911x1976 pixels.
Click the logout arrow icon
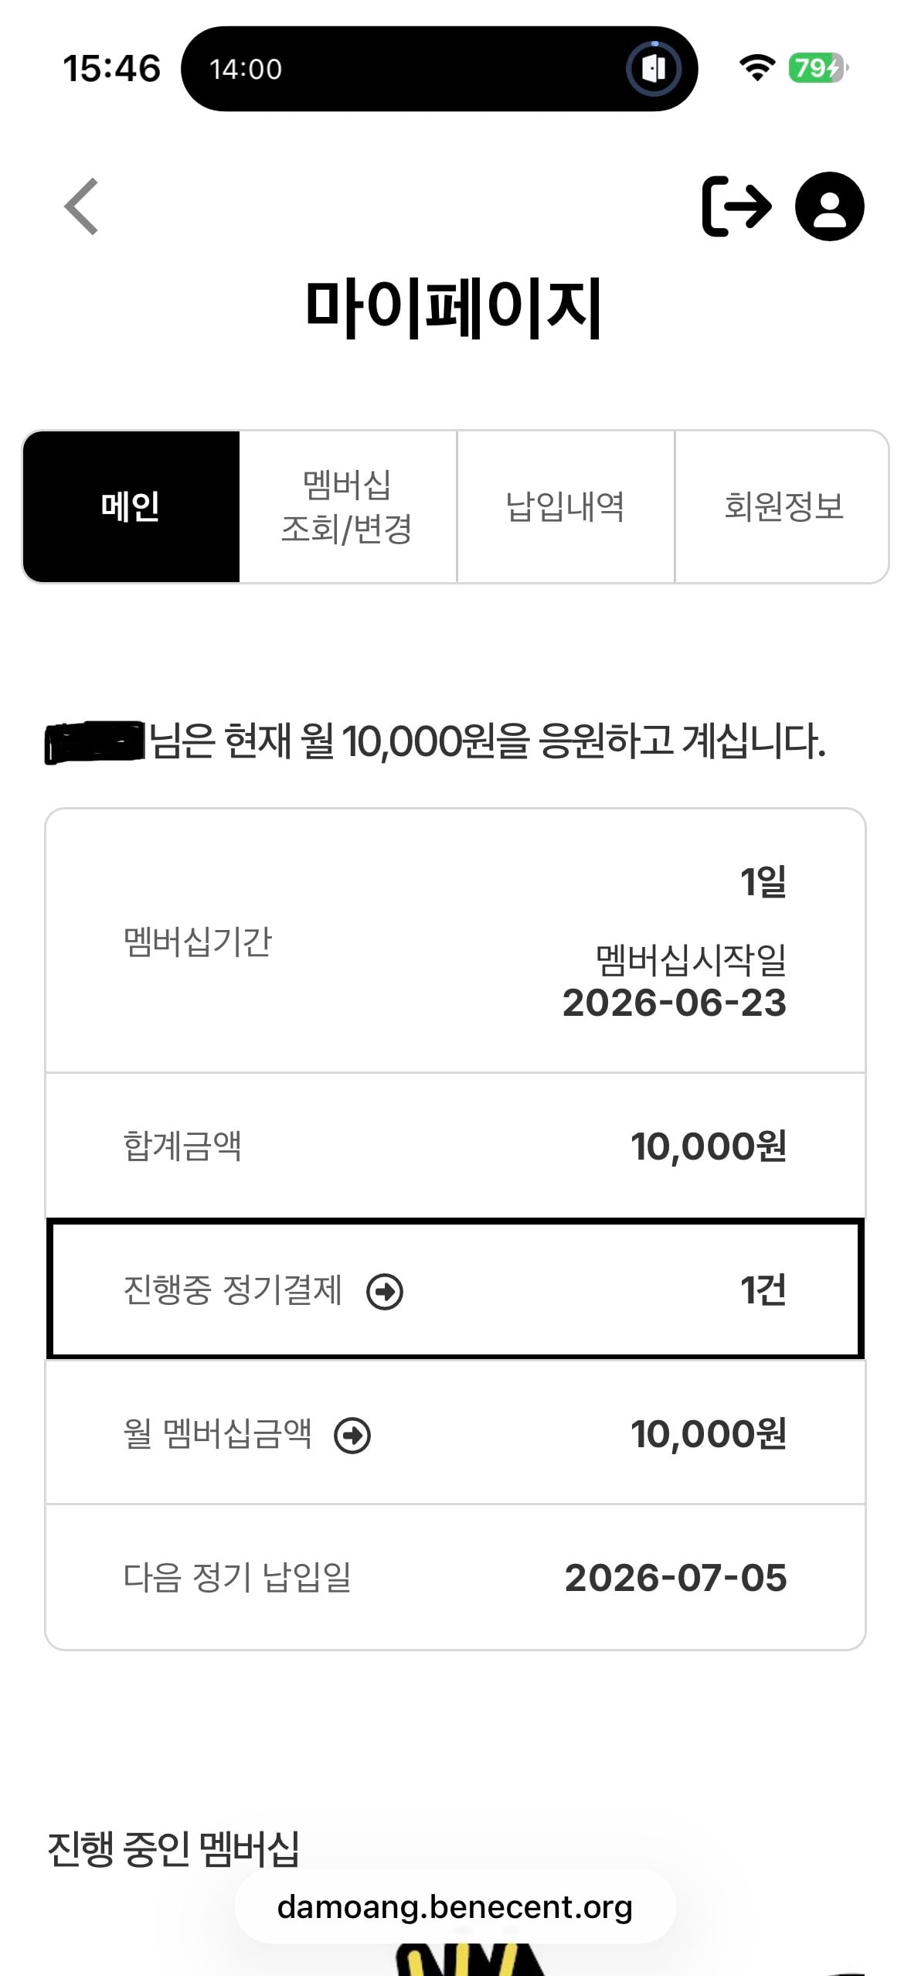[x=736, y=206]
